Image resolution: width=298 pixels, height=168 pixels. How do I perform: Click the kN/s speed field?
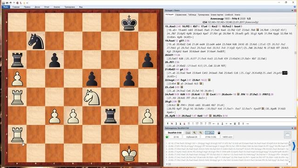click(x=228, y=137)
